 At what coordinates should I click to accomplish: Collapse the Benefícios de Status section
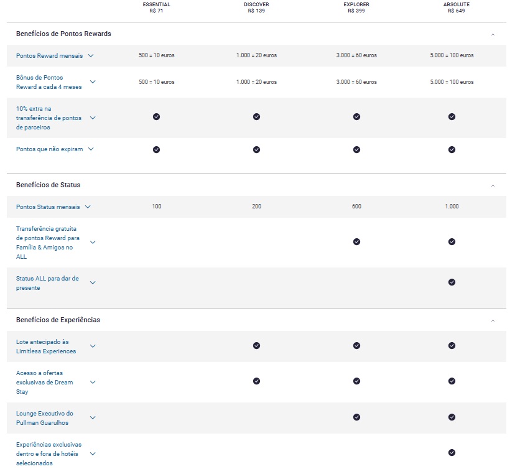(x=493, y=185)
